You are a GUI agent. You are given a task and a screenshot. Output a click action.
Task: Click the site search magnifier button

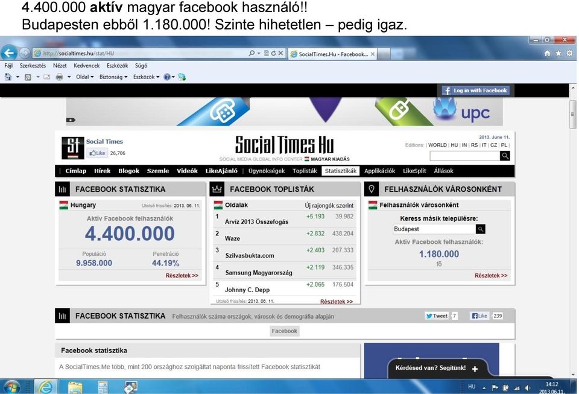[505, 156]
